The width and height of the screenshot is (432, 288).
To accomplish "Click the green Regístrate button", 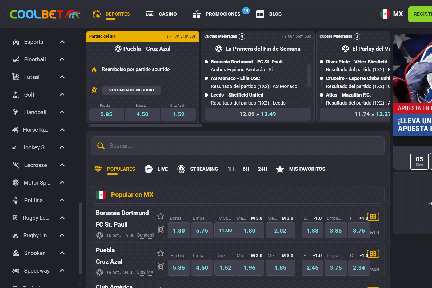I will [x=420, y=14].
